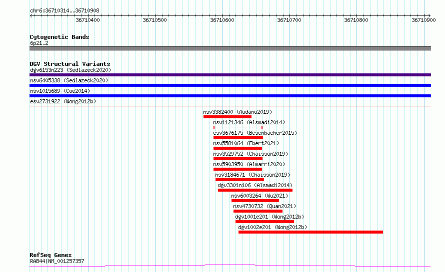Click the right arrow end of the ruler

point(429,15)
